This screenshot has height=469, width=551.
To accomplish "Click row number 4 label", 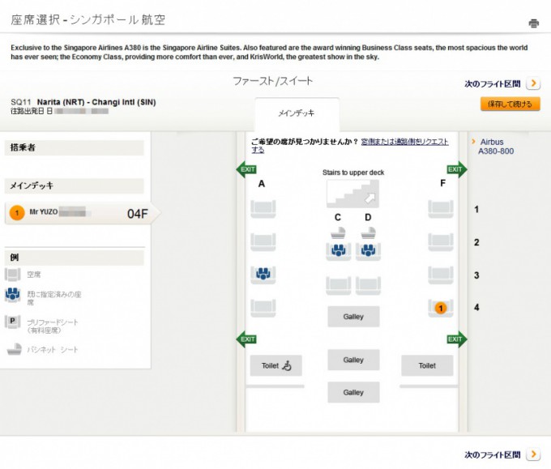I will (x=476, y=307).
